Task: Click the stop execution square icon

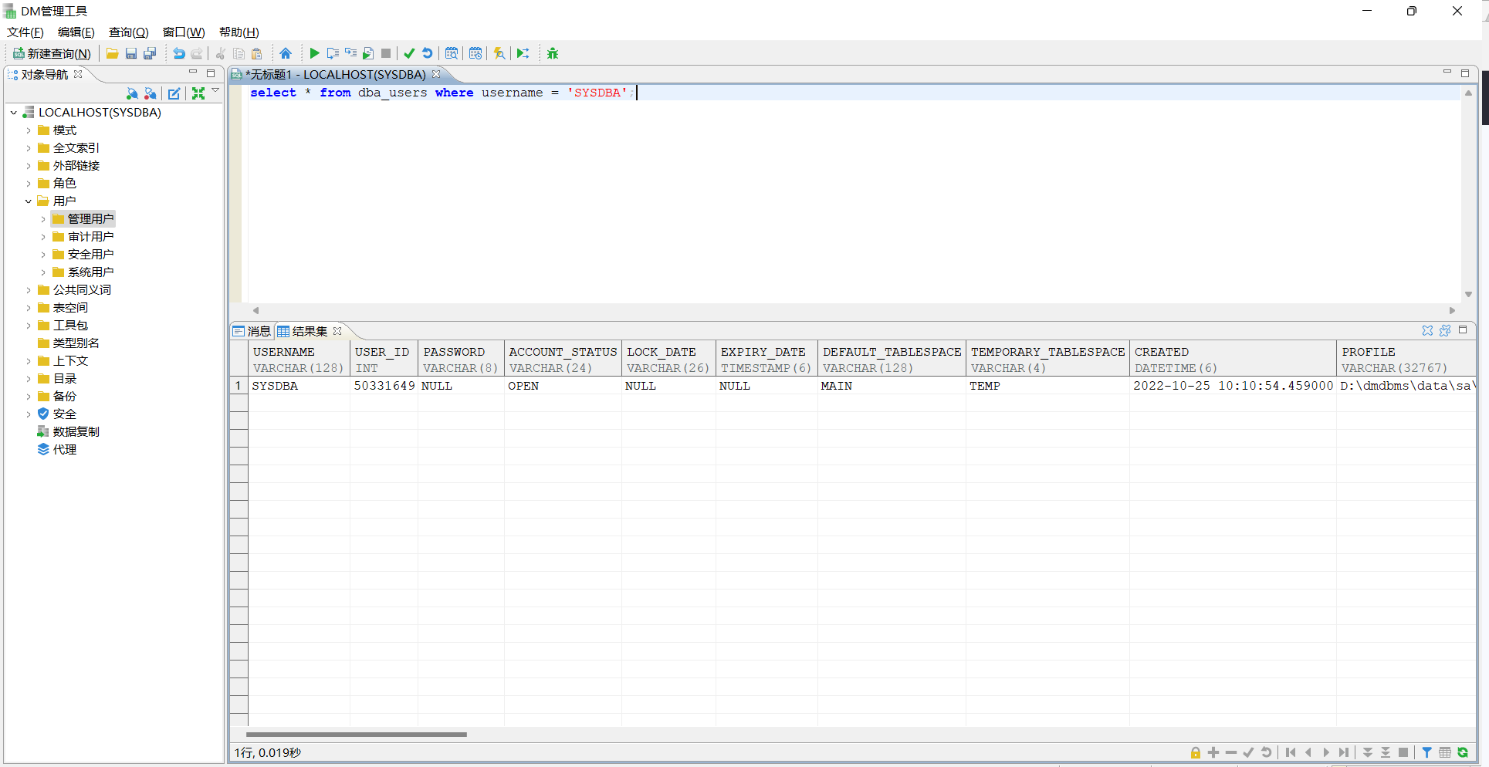Action: (x=386, y=53)
